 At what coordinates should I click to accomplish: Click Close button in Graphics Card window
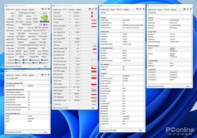pos(46,66)
